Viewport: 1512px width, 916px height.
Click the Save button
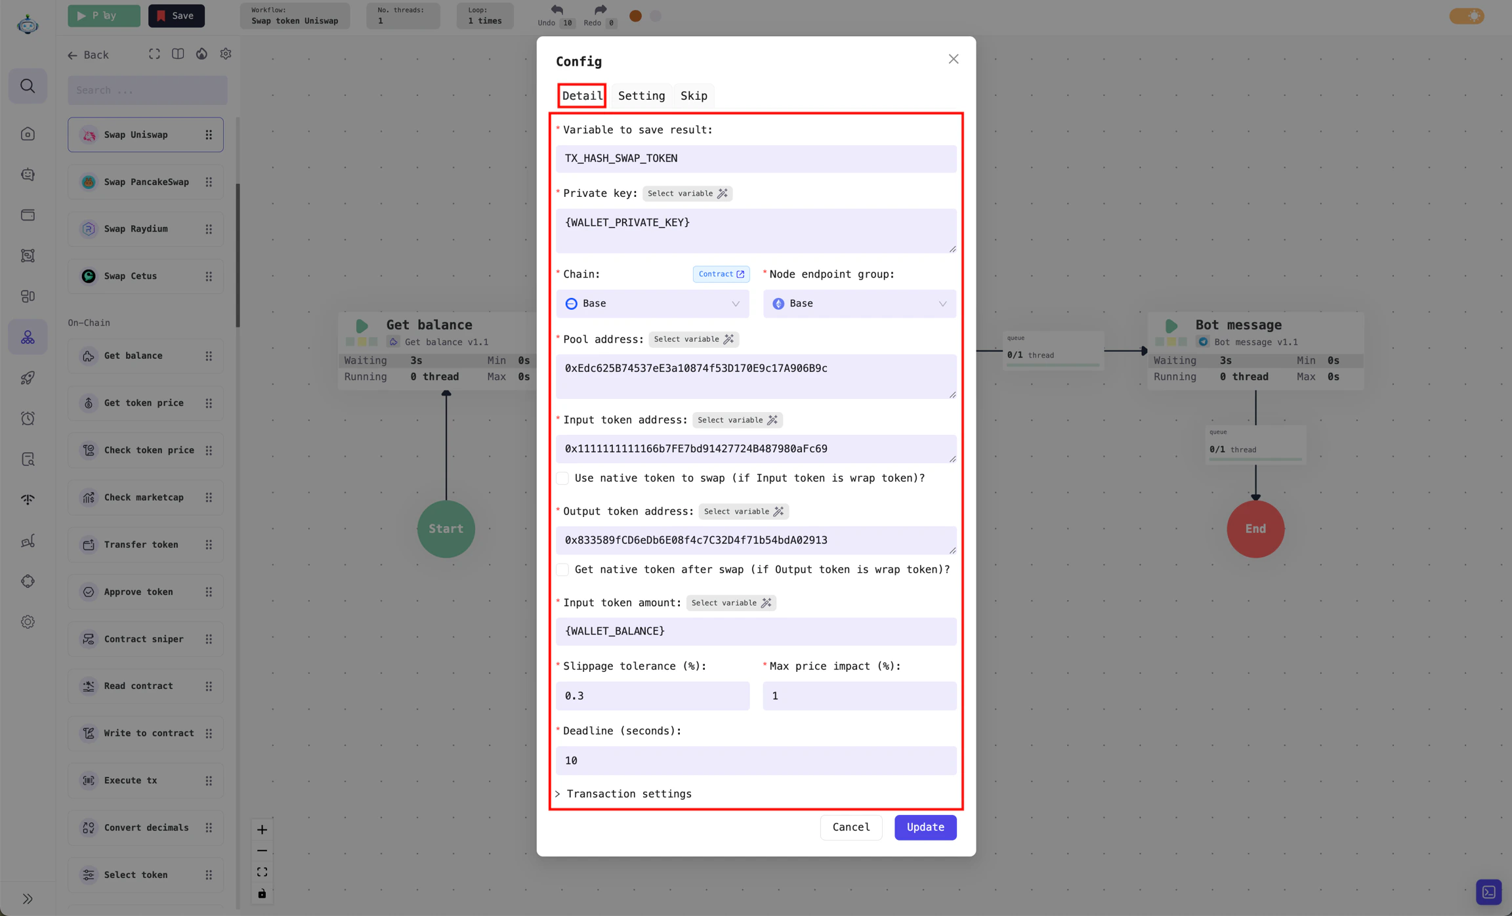coord(176,16)
